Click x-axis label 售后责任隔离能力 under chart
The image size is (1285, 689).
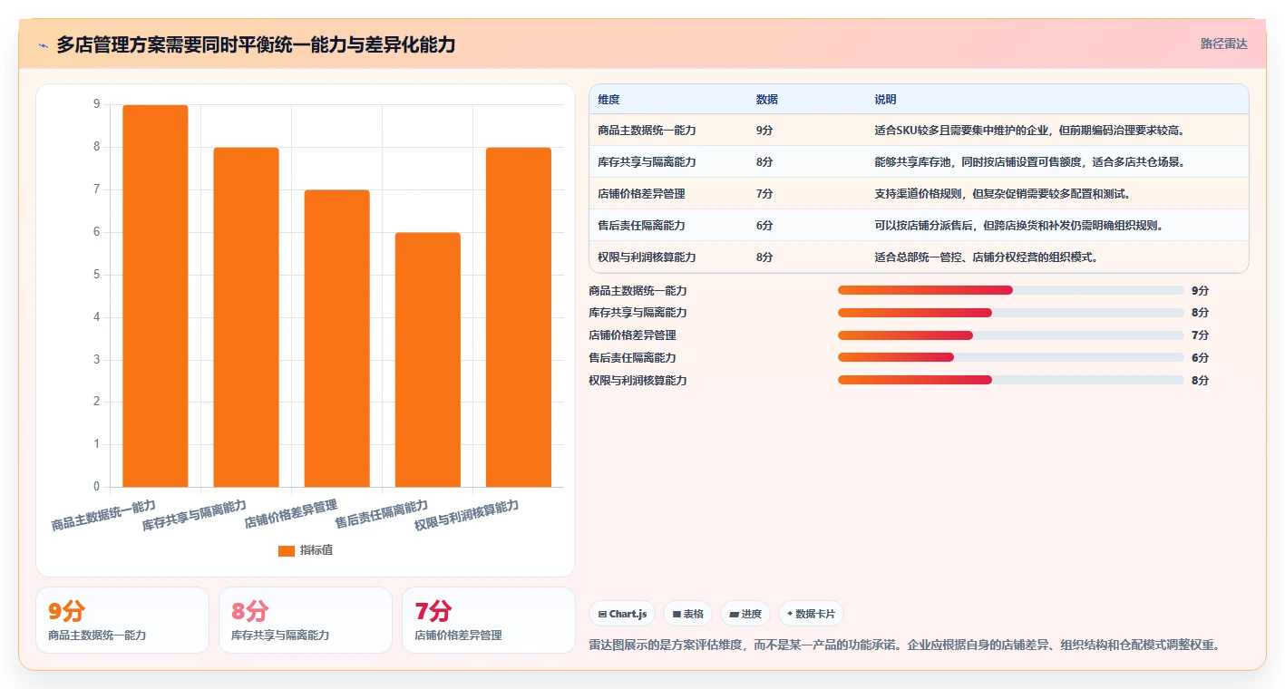click(381, 514)
